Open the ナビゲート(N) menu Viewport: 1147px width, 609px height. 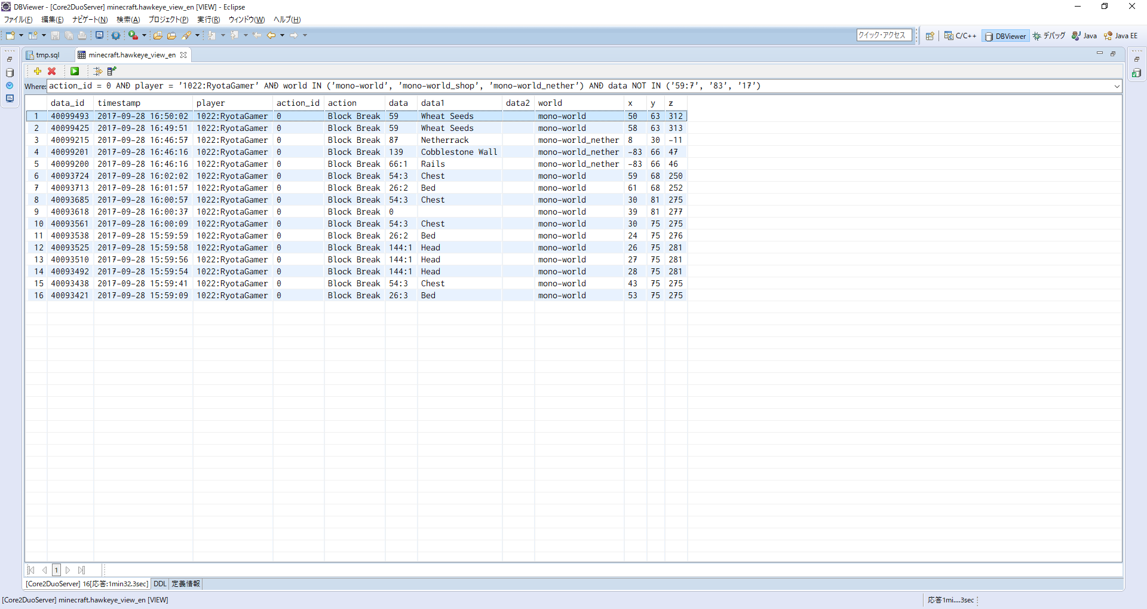click(90, 20)
